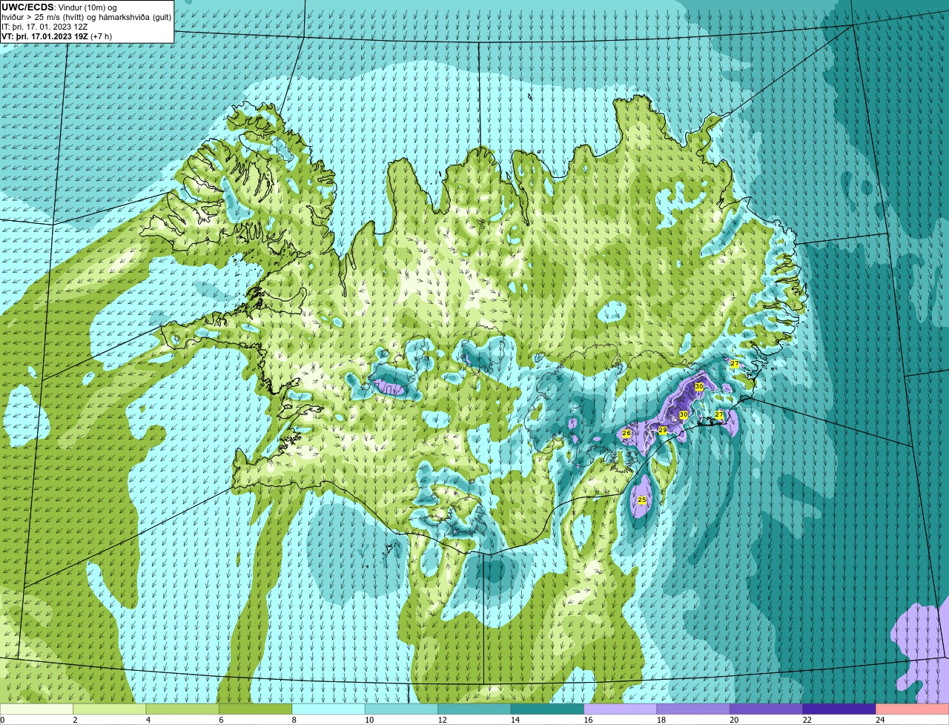Image resolution: width=949 pixels, height=725 pixels.
Task: Click the legend tick label 2
Action: pos(75,720)
